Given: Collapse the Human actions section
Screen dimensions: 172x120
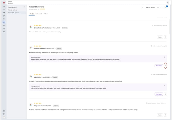Looking at the screenshot, I should [x=24, y=7].
